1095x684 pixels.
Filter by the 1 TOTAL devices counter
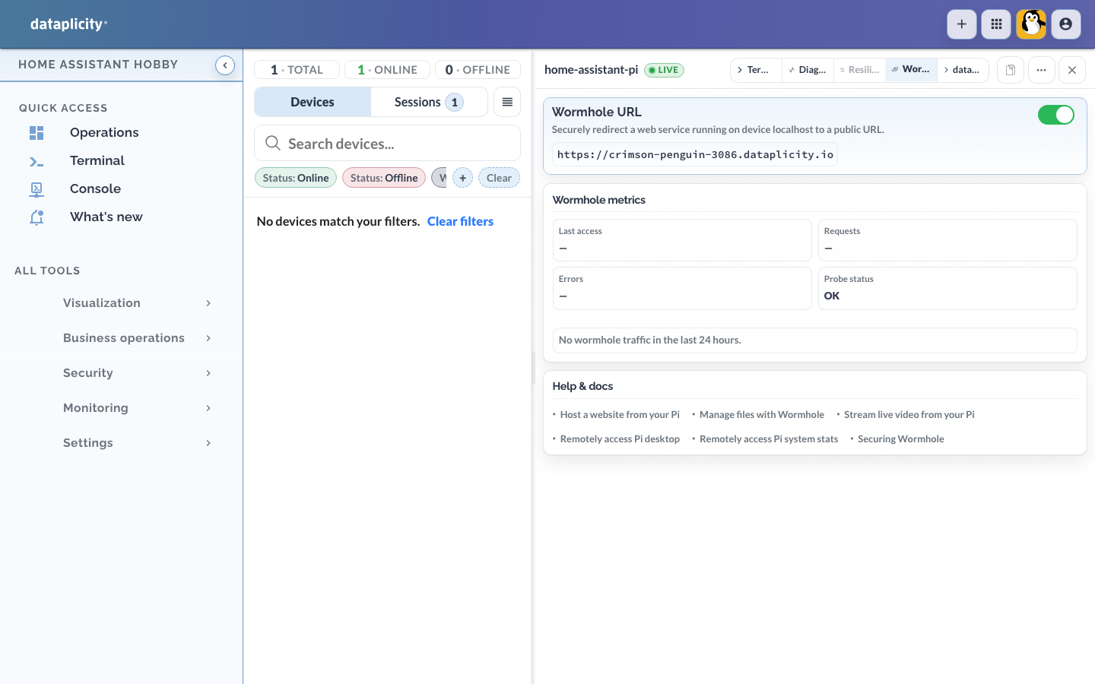[297, 70]
